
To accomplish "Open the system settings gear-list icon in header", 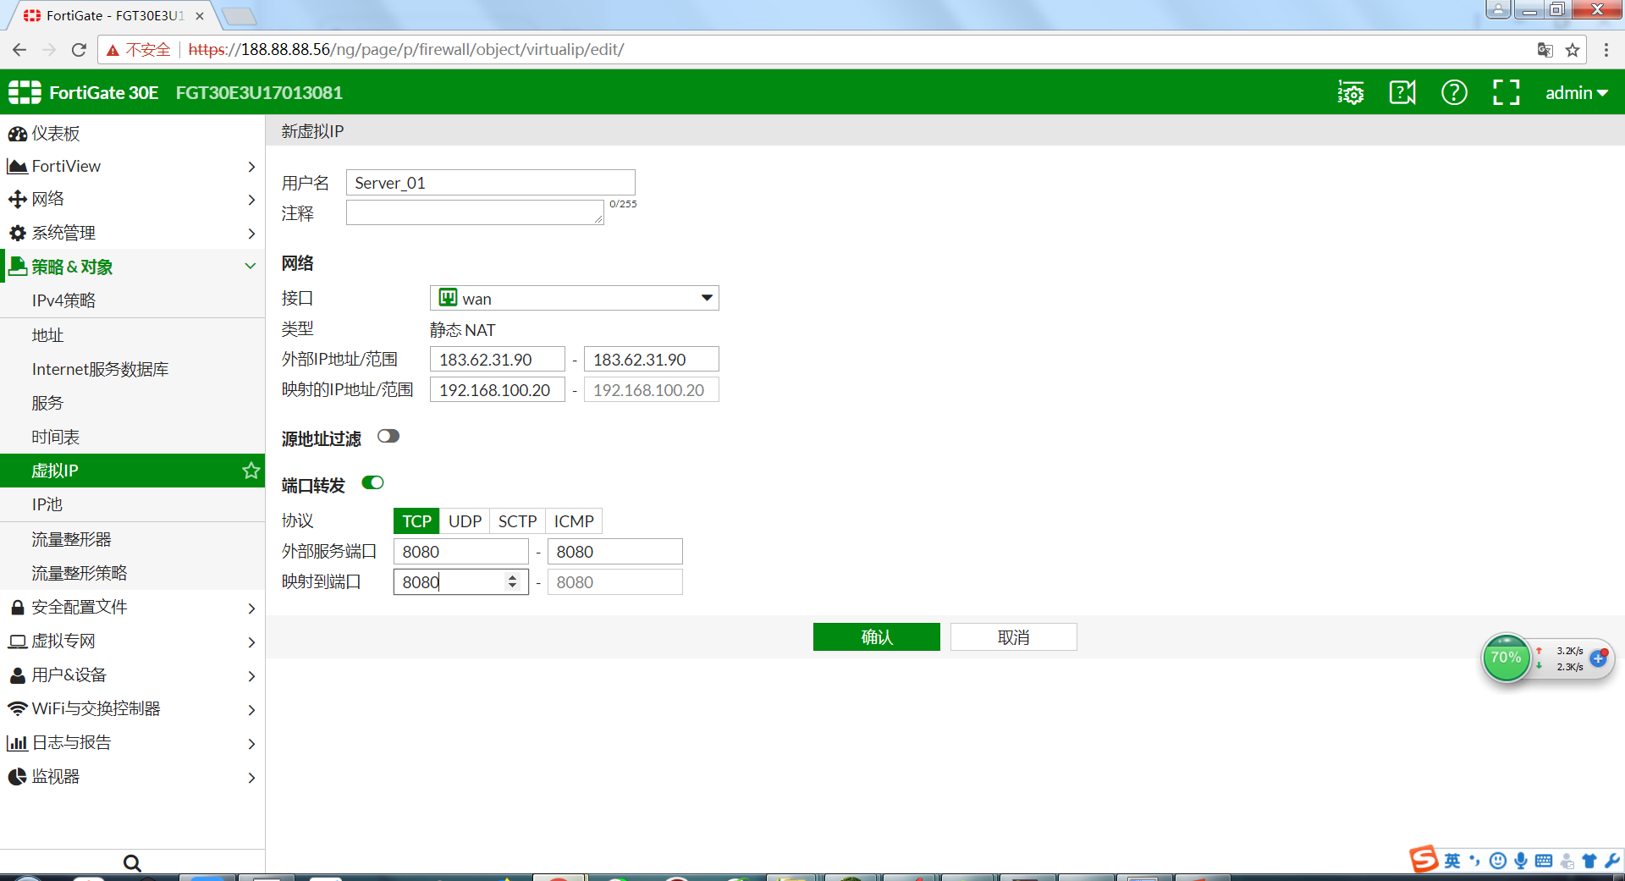I will (1351, 92).
